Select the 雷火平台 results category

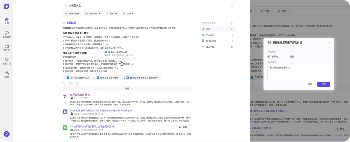(218, 47)
